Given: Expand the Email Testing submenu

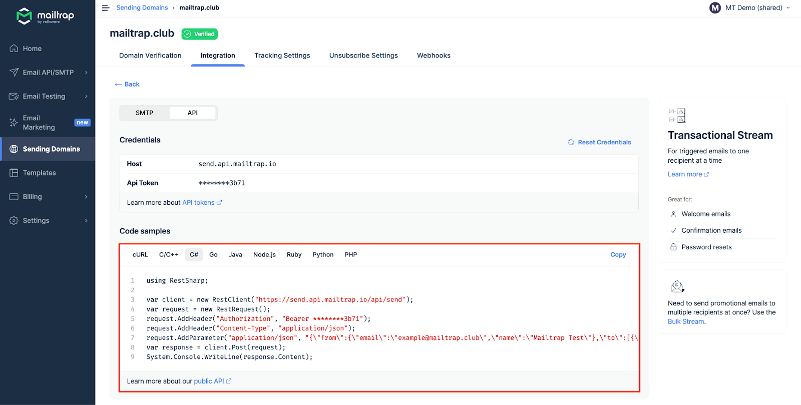Looking at the screenshot, I should click(86, 96).
